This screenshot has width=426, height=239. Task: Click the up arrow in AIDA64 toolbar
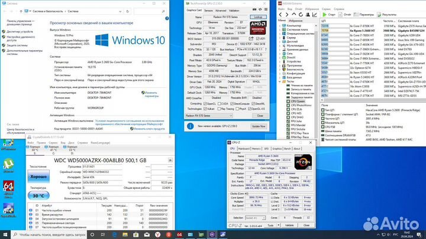[x=294, y=14]
